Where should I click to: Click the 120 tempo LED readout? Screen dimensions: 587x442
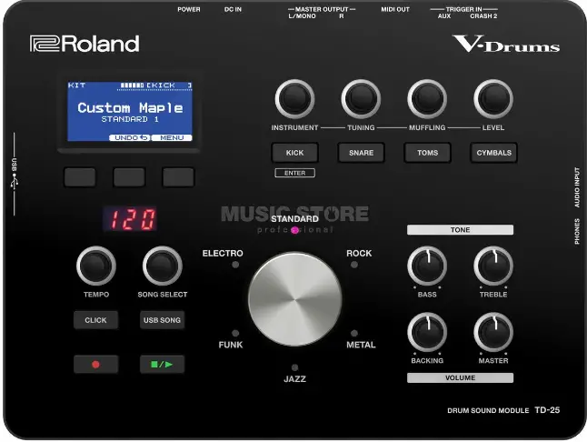[x=130, y=218]
